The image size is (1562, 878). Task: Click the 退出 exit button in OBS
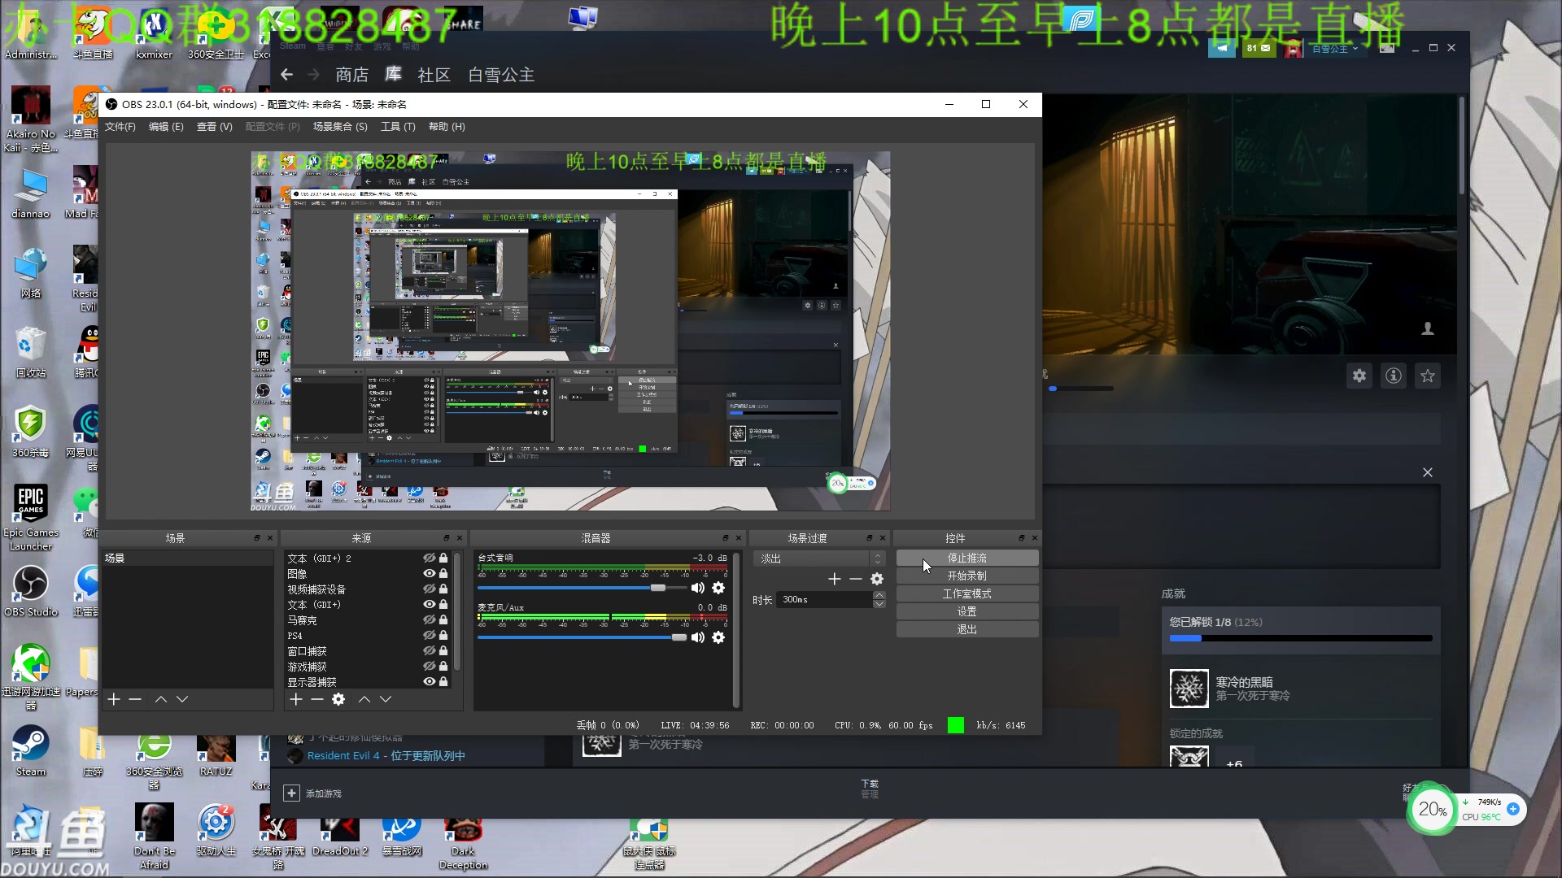[x=967, y=630]
